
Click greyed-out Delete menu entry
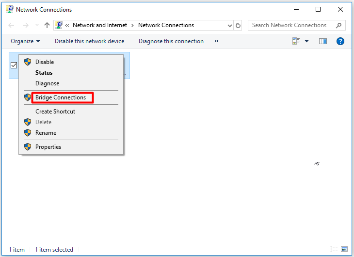tap(71, 122)
